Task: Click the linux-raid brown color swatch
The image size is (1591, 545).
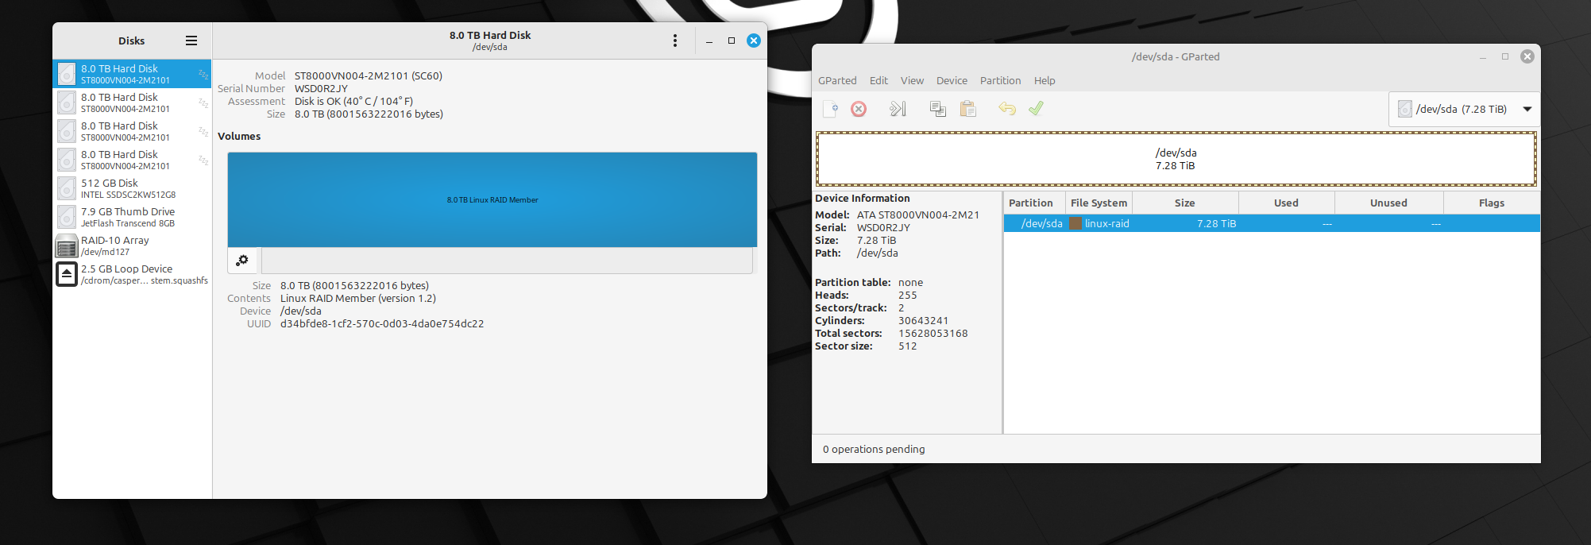Action: (1075, 223)
